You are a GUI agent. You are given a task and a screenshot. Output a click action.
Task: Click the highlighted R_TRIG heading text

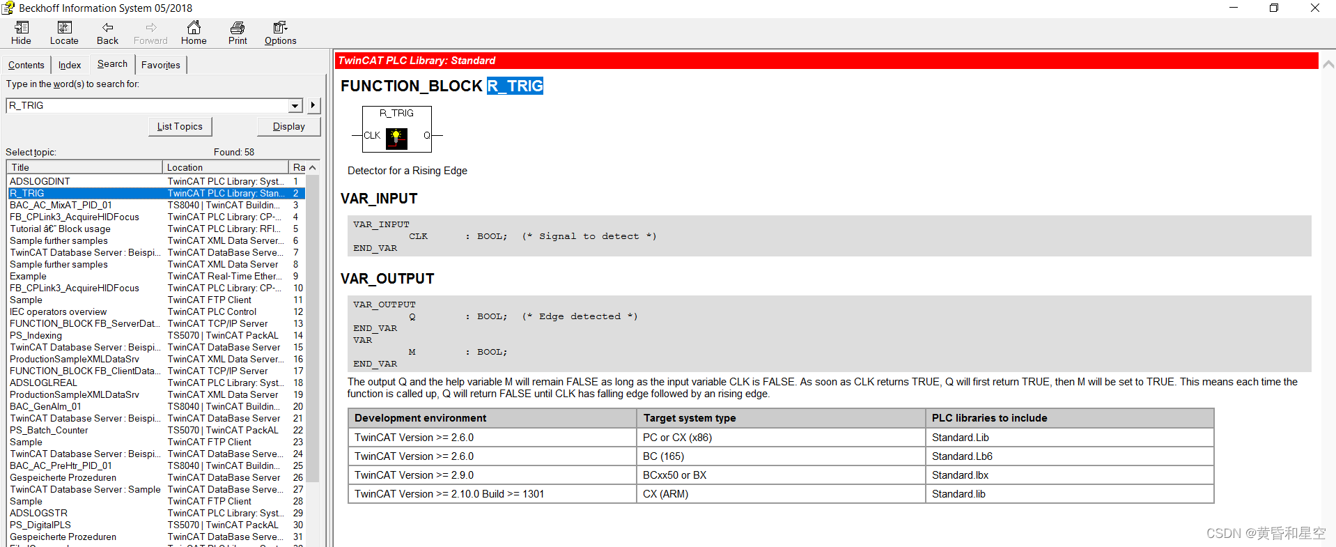pos(515,86)
